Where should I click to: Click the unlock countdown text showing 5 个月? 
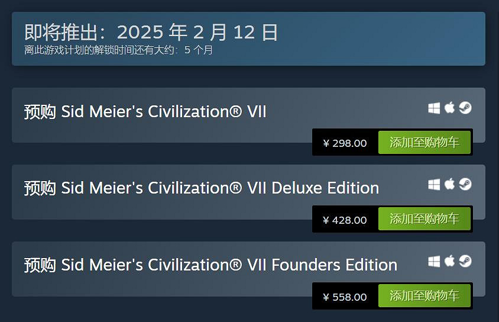pyautogui.click(x=118, y=50)
